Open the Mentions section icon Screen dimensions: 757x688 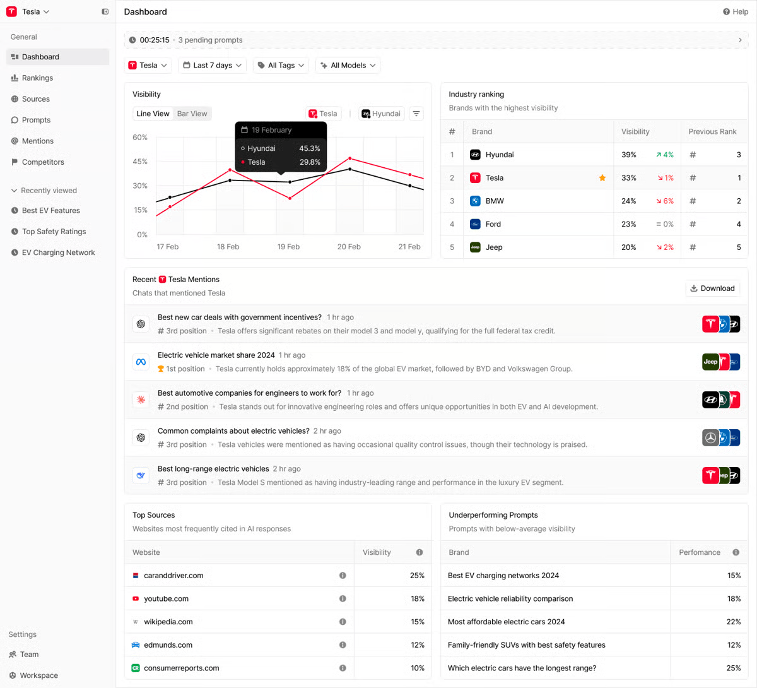(x=14, y=141)
